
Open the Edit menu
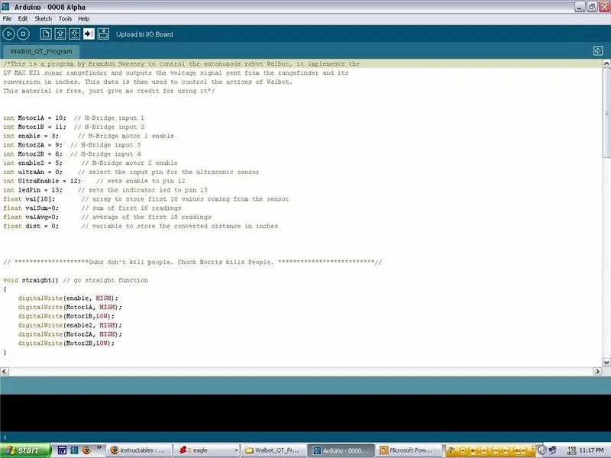[23, 18]
